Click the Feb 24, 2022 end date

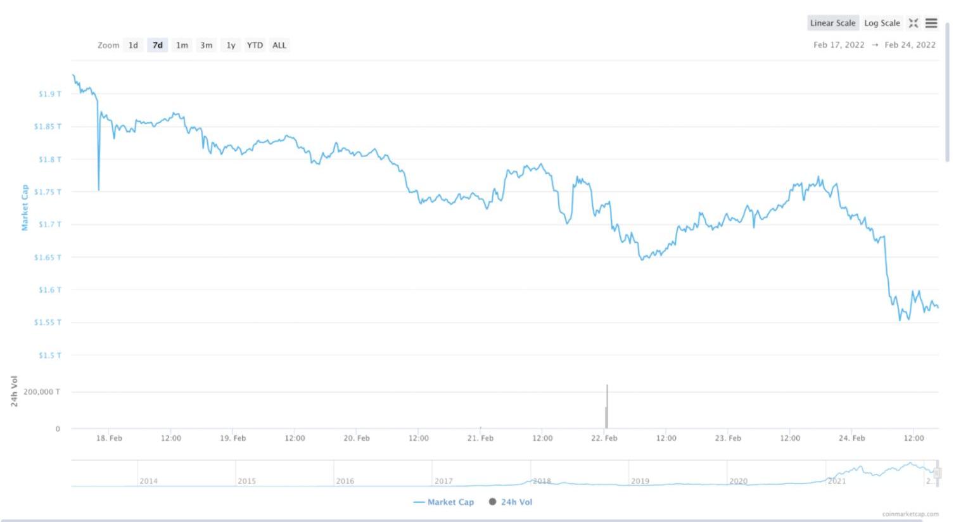click(x=910, y=45)
